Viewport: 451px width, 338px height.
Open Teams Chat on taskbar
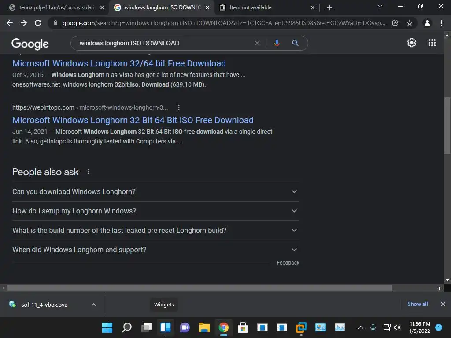click(185, 327)
